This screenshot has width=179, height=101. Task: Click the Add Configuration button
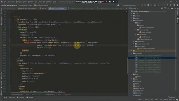pyautogui.click(x=129, y=5)
